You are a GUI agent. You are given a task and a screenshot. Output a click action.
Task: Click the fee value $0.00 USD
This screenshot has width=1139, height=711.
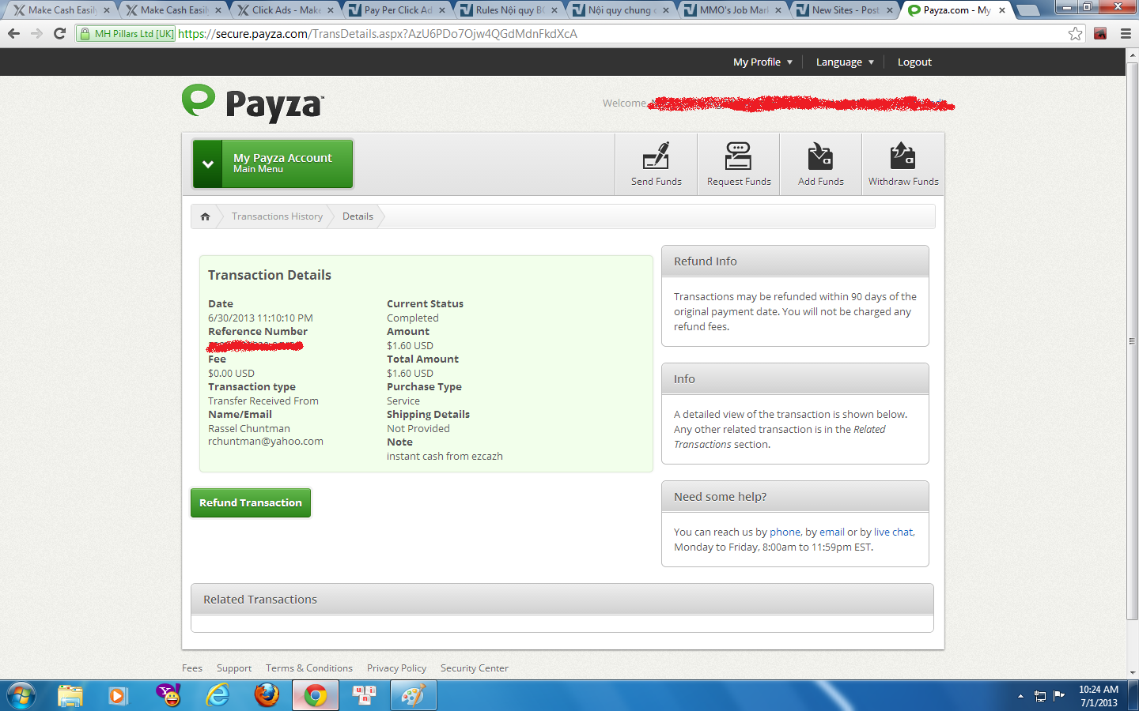click(231, 374)
